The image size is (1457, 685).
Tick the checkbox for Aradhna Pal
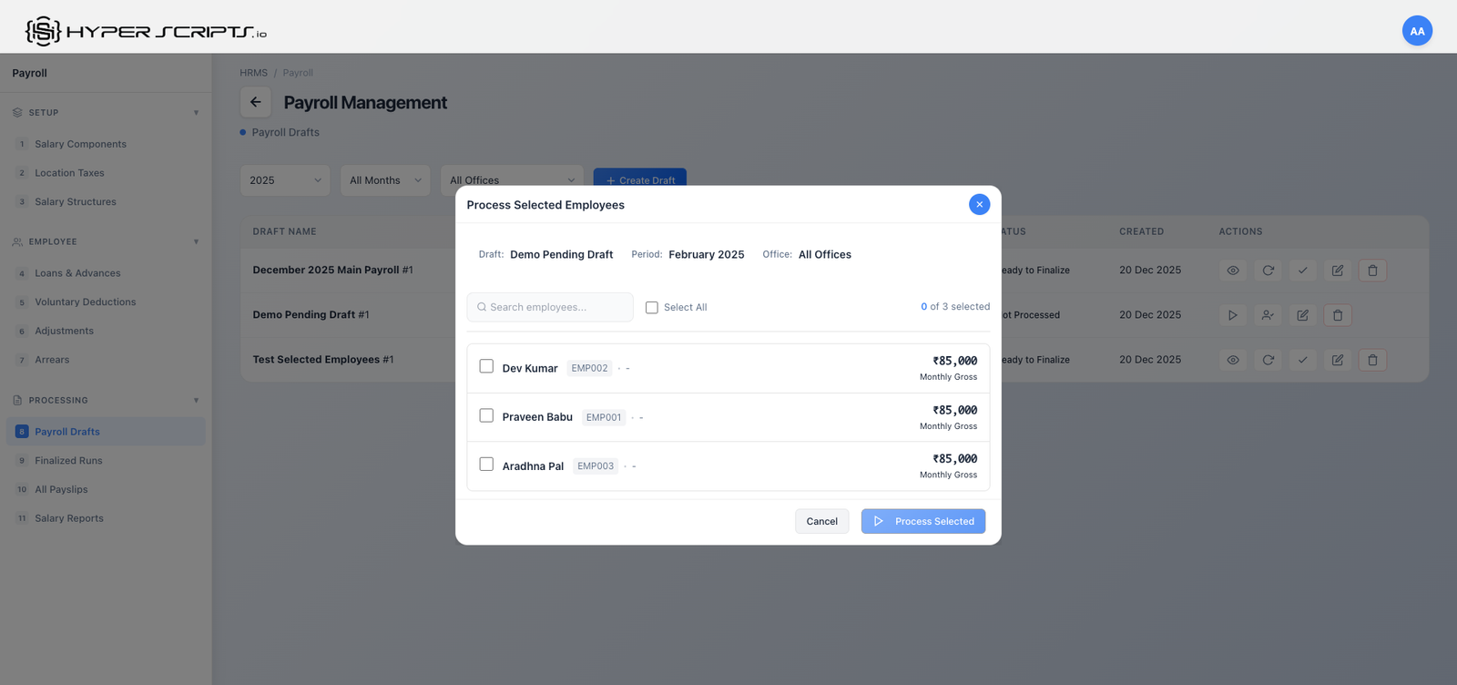pos(486,465)
